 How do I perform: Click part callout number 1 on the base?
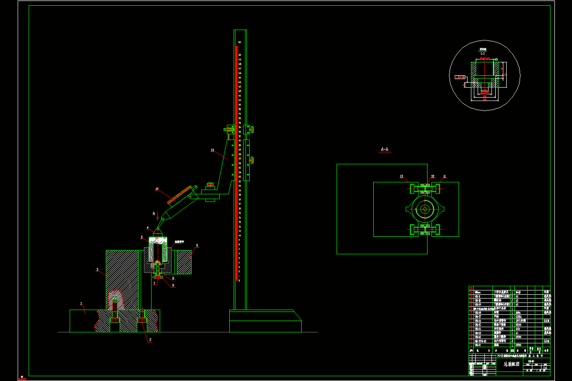(81, 303)
